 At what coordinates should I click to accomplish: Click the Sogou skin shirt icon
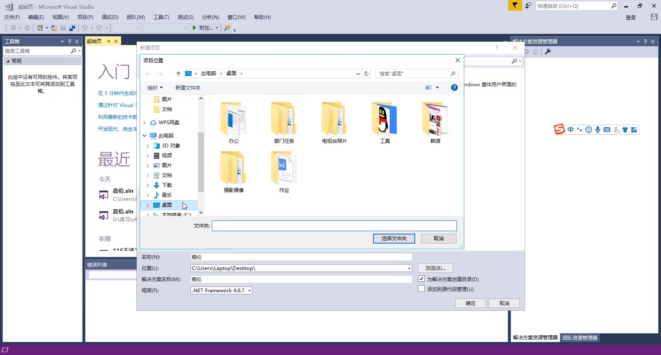(625, 130)
